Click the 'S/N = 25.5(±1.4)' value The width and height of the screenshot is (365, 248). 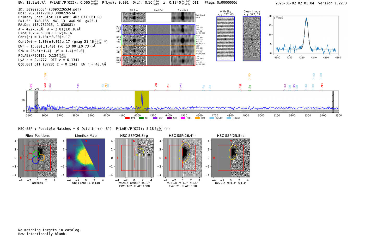click(35, 51)
